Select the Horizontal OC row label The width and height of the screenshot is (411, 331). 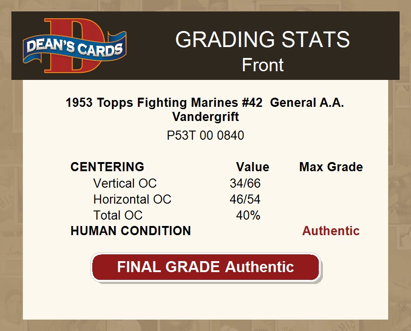coord(132,200)
